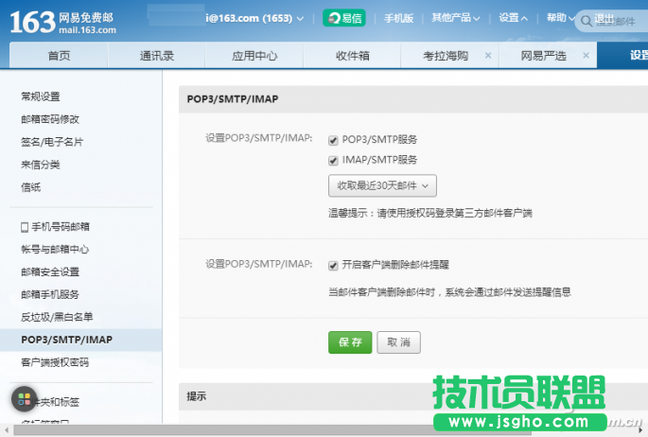Open 手机号码邮箱 with phone icon
The image size is (648, 437).
pos(55,227)
